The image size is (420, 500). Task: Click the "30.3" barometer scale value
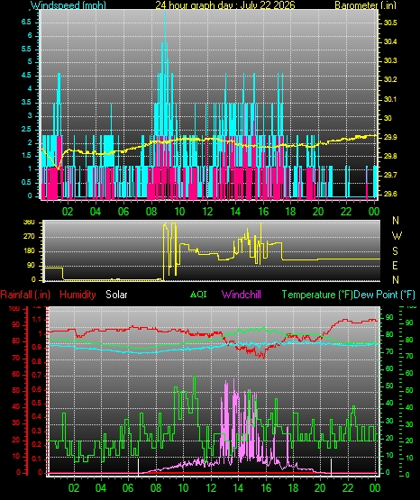pos(390,60)
